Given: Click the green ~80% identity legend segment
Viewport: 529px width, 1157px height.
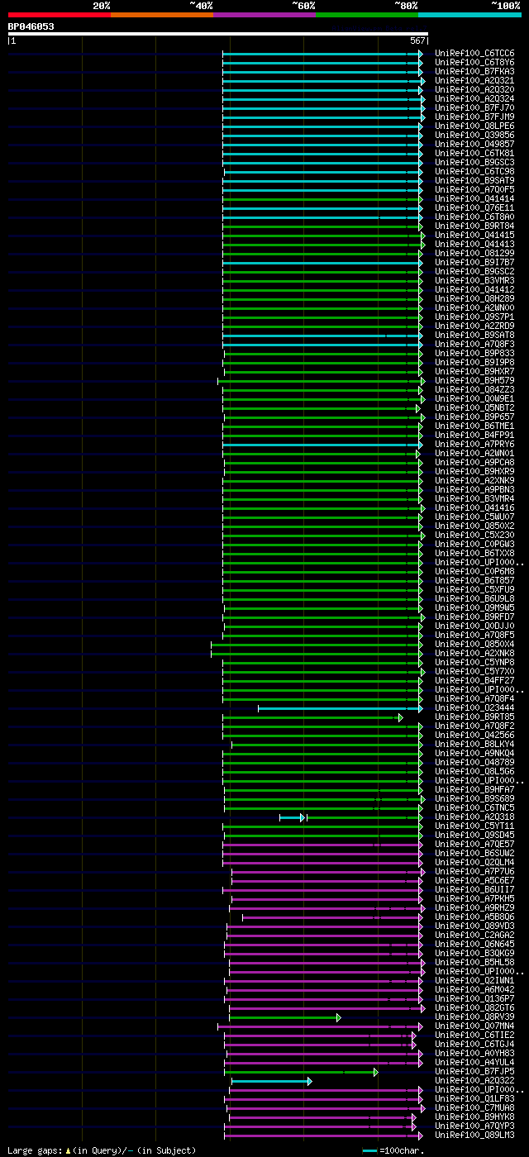Looking at the screenshot, I should pyautogui.click(x=367, y=15).
